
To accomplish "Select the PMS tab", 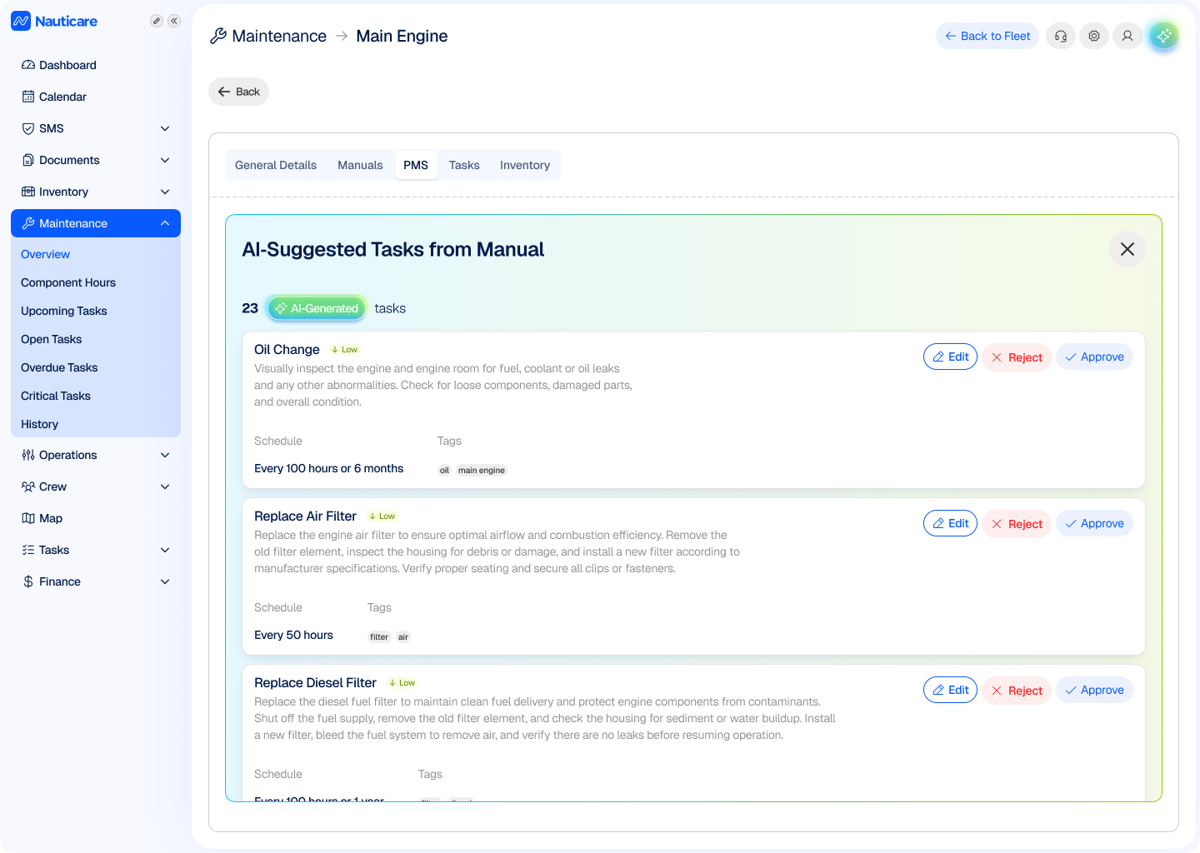I will (416, 165).
